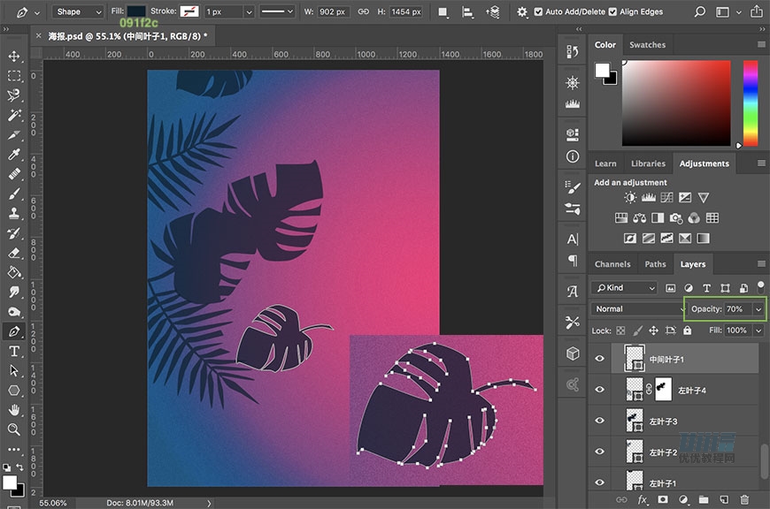Expand the Opacity value dropdown
This screenshot has height=509, width=770.
coord(758,309)
